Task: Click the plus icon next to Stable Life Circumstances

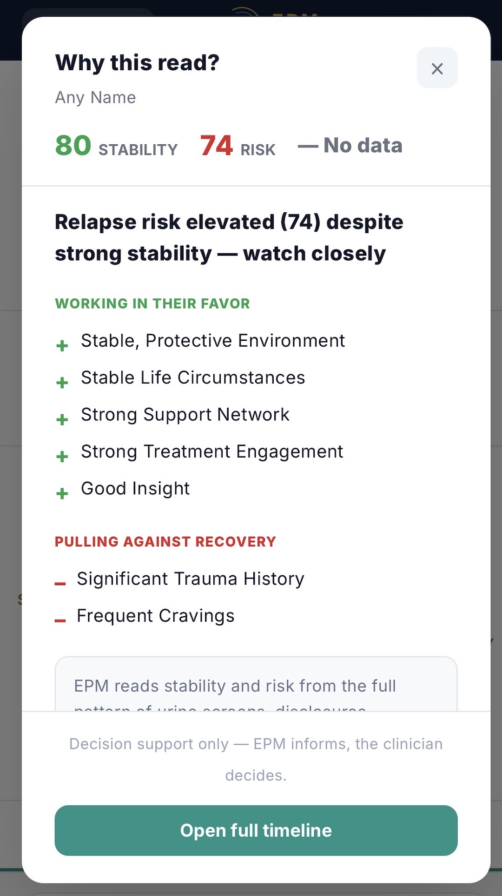Action: pos(62,383)
